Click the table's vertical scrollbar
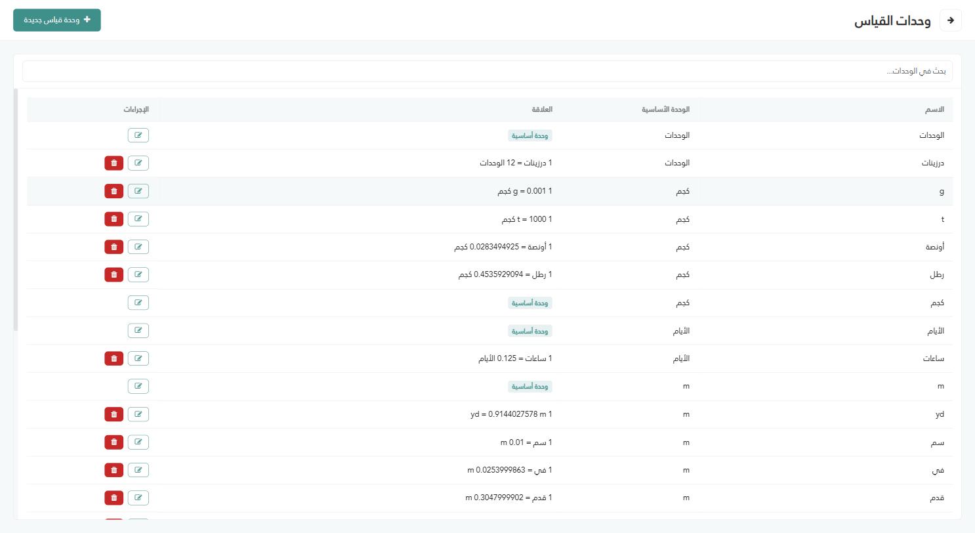This screenshot has height=533, width=975. 16,210
